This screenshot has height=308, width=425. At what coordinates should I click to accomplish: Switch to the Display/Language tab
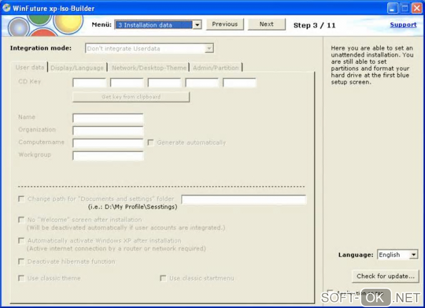[77, 68]
